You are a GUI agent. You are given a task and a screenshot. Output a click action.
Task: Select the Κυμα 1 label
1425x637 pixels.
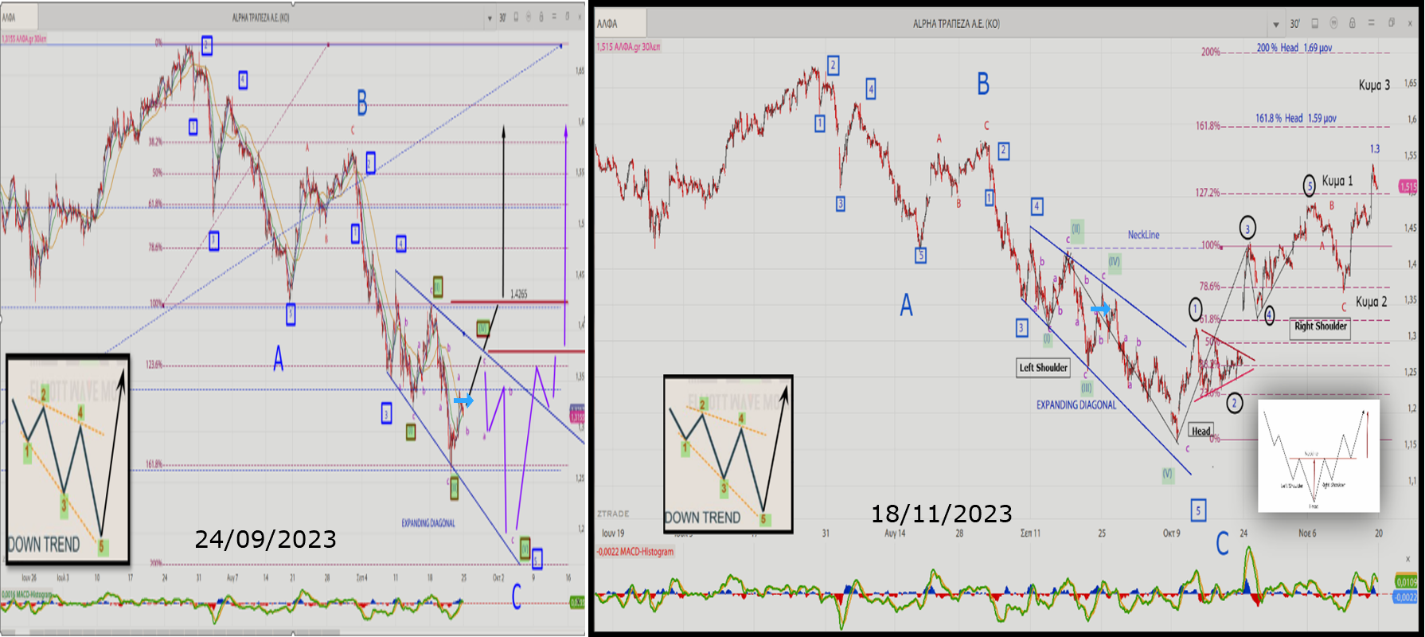(1337, 181)
